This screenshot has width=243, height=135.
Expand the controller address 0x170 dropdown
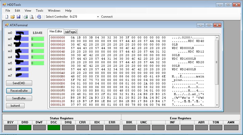click(98, 17)
